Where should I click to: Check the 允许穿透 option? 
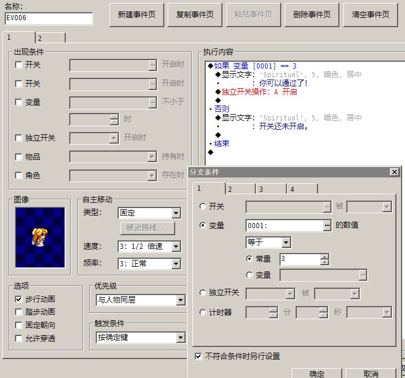[x=18, y=338]
